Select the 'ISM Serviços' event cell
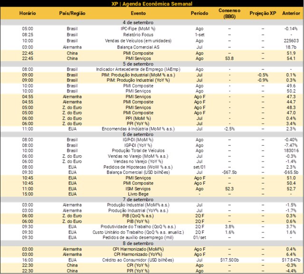 138,189
